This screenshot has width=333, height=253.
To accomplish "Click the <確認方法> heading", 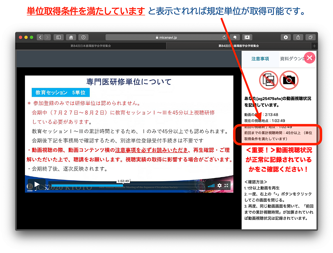I will pyautogui.click(x=256, y=182).
